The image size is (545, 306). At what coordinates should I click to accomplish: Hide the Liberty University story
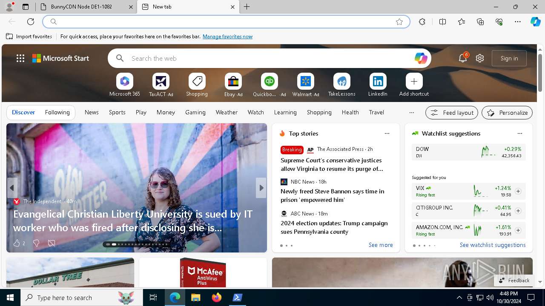[x=52, y=243]
